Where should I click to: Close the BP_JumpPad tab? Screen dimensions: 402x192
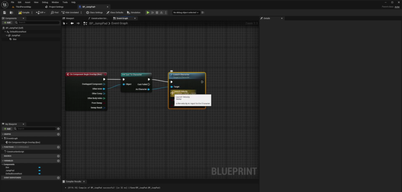108,7
